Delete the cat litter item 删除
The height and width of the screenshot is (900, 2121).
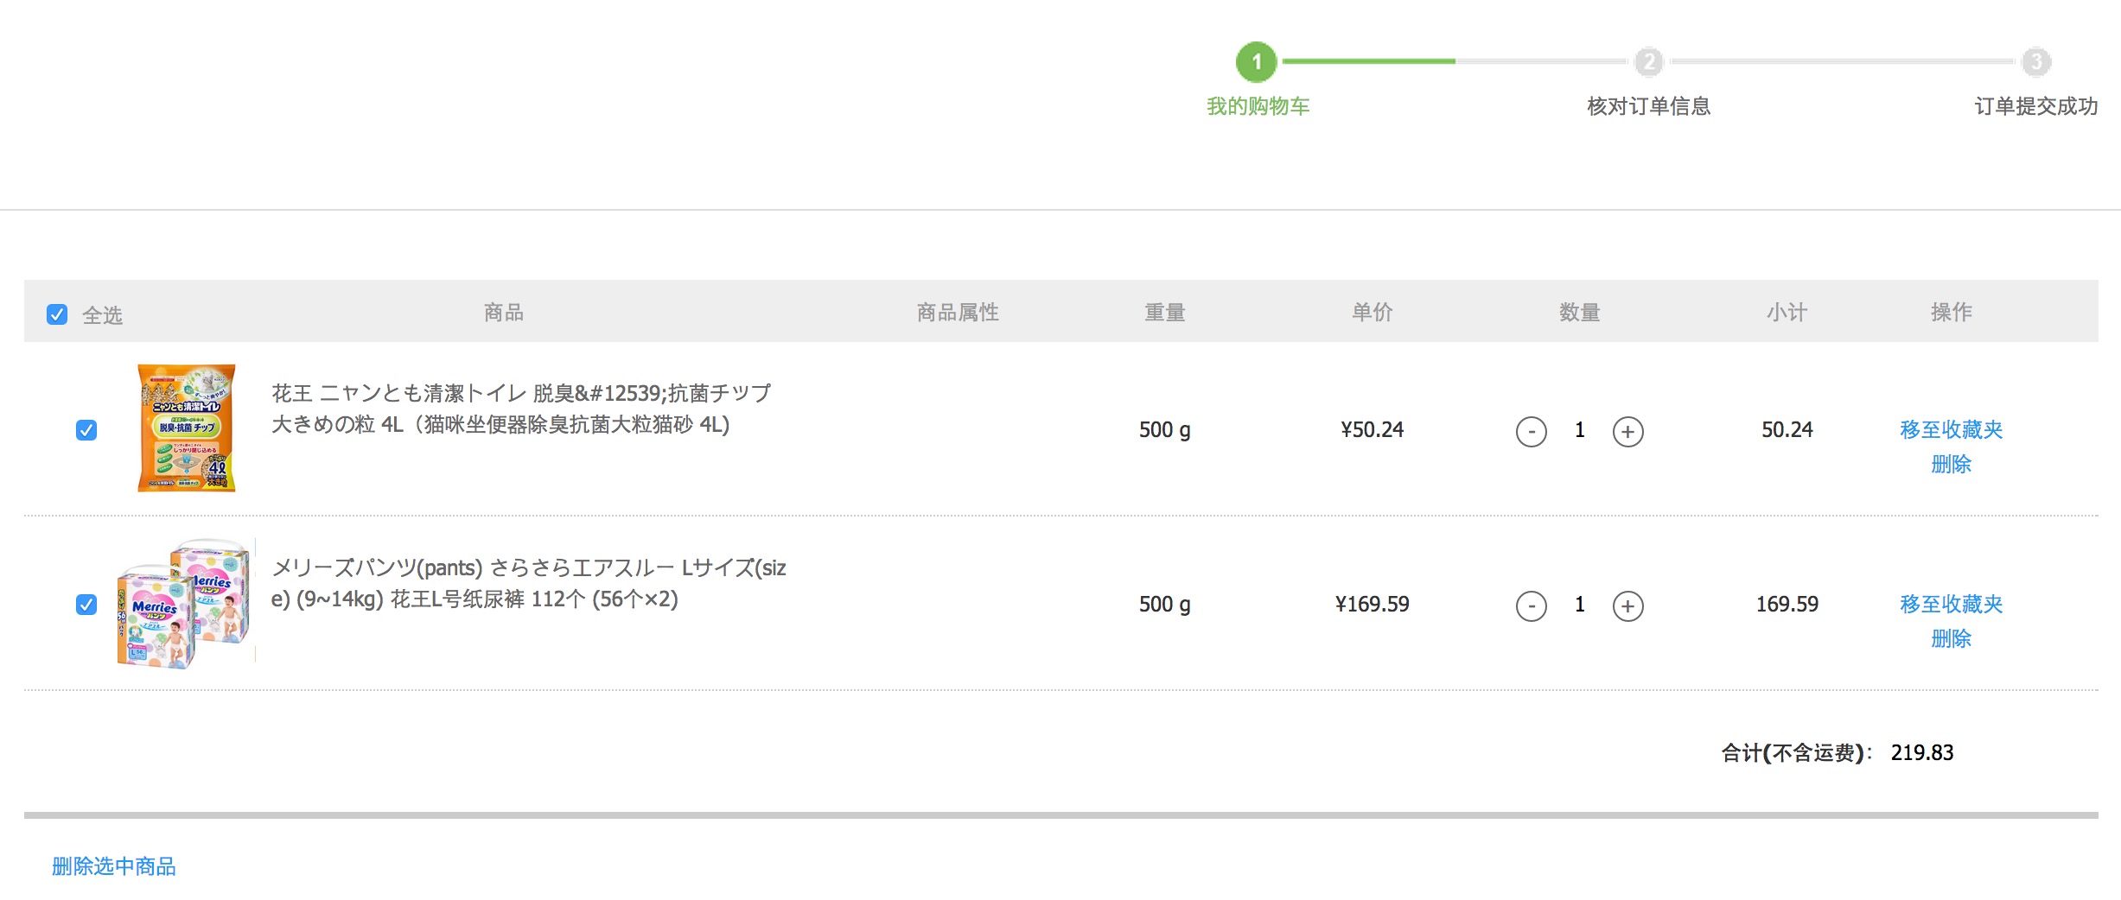(1951, 464)
